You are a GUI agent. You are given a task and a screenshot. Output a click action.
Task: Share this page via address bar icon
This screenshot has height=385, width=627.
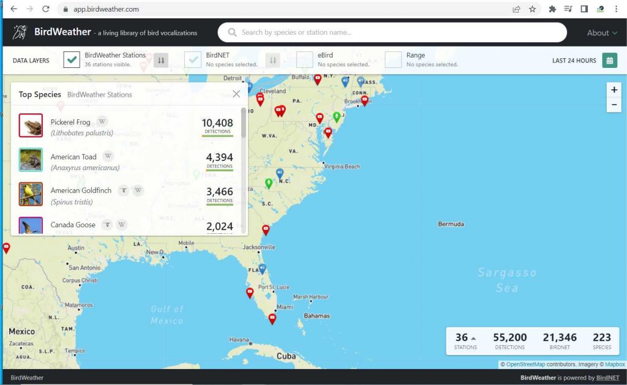tap(516, 9)
